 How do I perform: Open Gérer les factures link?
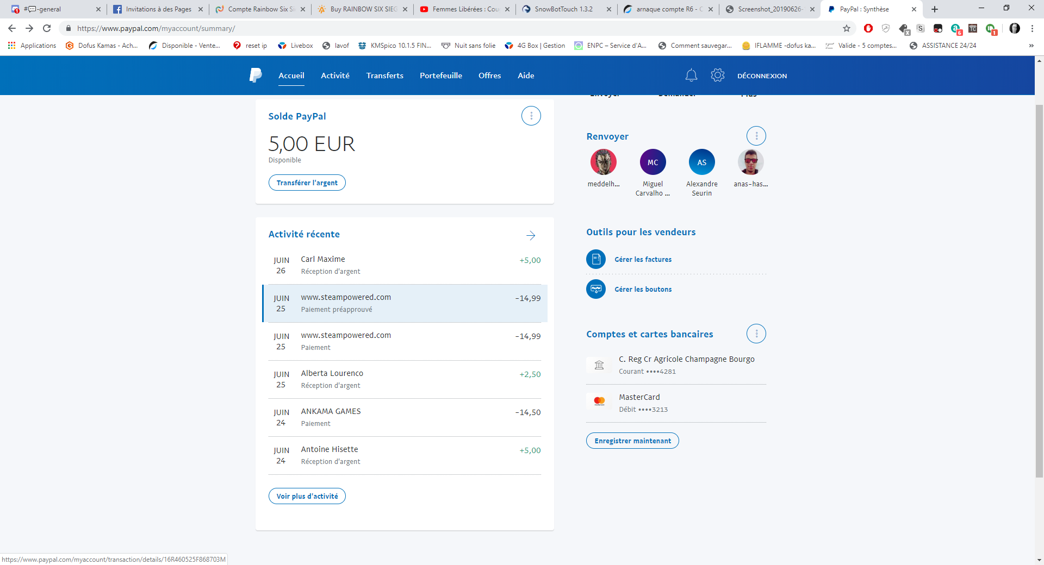pyautogui.click(x=643, y=260)
